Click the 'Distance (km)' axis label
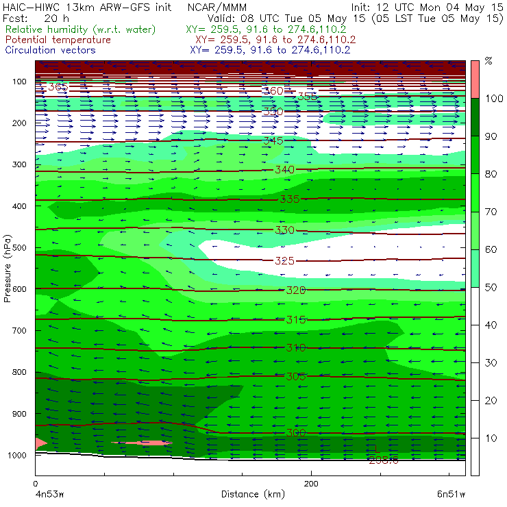The height and width of the screenshot is (507, 507). pyautogui.click(x=253, y=494)
